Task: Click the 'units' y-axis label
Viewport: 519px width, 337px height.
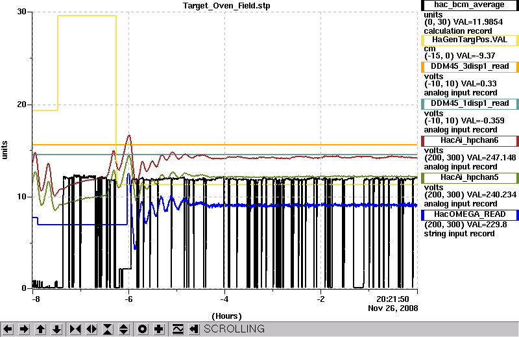Action: (x=5, y=150)
